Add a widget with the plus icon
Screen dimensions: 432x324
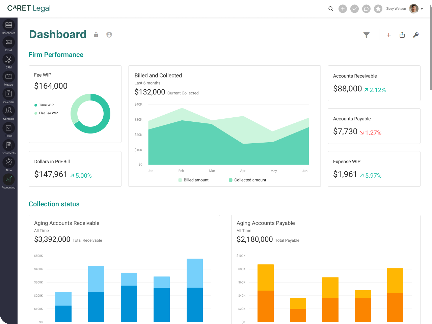coord(389,35)
